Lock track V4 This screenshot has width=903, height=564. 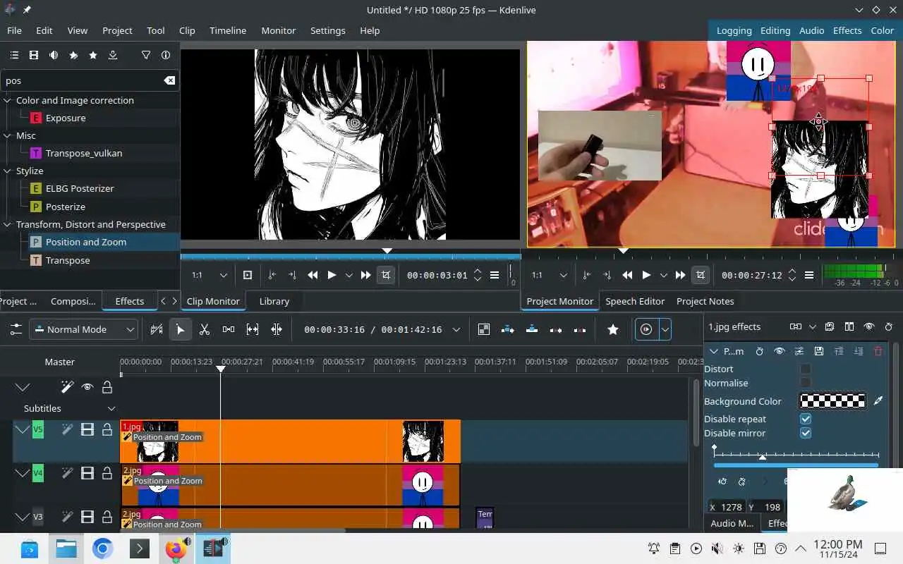(x=107, y=473)
